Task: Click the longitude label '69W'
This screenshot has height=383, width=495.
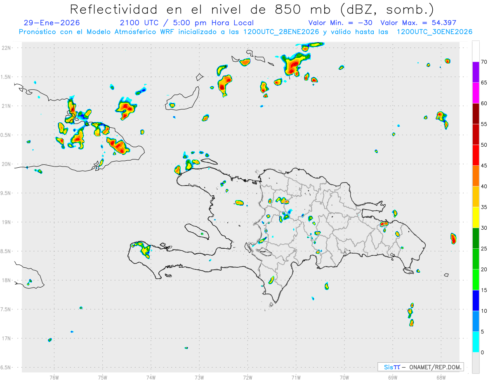Action: tap(392, 377)
